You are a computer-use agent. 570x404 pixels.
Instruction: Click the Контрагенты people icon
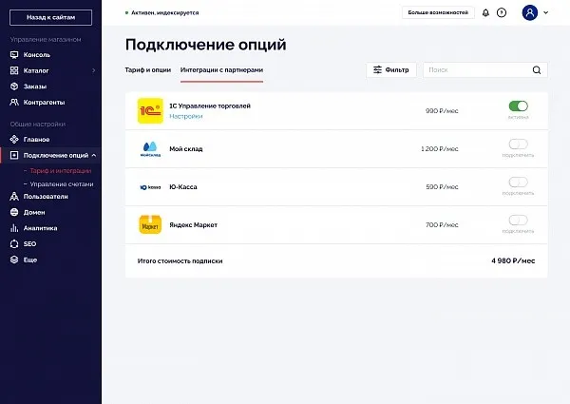[14, 102]
